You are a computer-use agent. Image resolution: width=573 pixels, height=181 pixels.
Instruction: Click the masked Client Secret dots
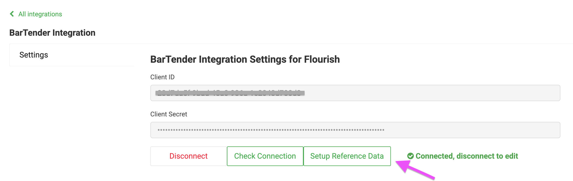pos(271,130)
